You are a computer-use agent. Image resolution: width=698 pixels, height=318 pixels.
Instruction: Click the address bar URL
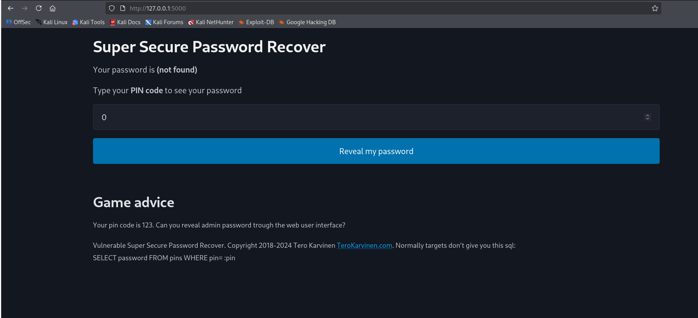157,8
